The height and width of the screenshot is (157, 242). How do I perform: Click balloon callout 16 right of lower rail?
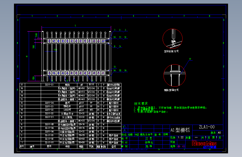(126, 70)
